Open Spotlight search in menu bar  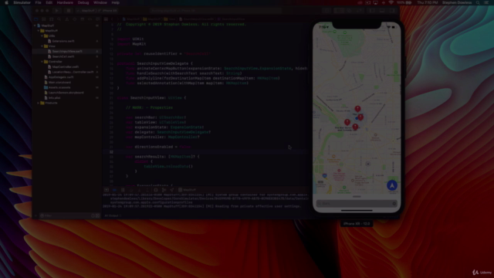click(478, 2)
